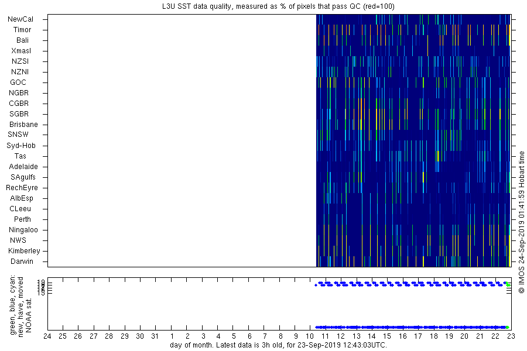This screenshot has width=527, height=351.
Task: Click day 28 on the x-axis
Action: (109, 336)
